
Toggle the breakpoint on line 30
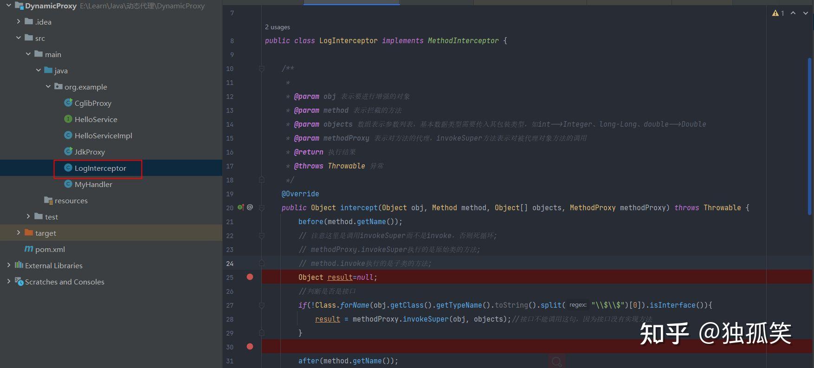pos(250,347)
